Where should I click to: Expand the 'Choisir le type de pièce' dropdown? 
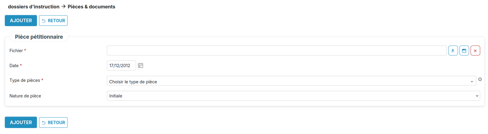click(291, 81)
